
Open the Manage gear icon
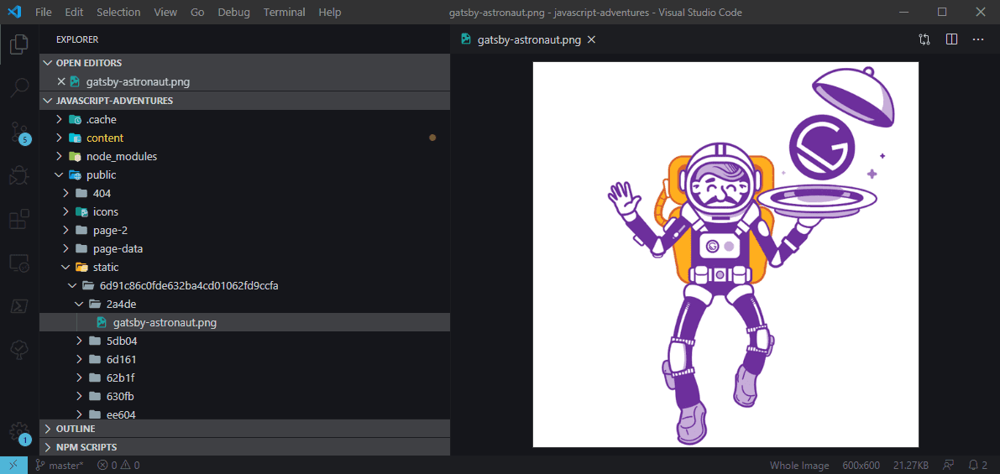click(19, 432)
